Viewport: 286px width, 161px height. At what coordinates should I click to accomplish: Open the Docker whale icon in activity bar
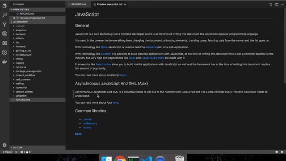pyautogui.click(x=4, y=62)
